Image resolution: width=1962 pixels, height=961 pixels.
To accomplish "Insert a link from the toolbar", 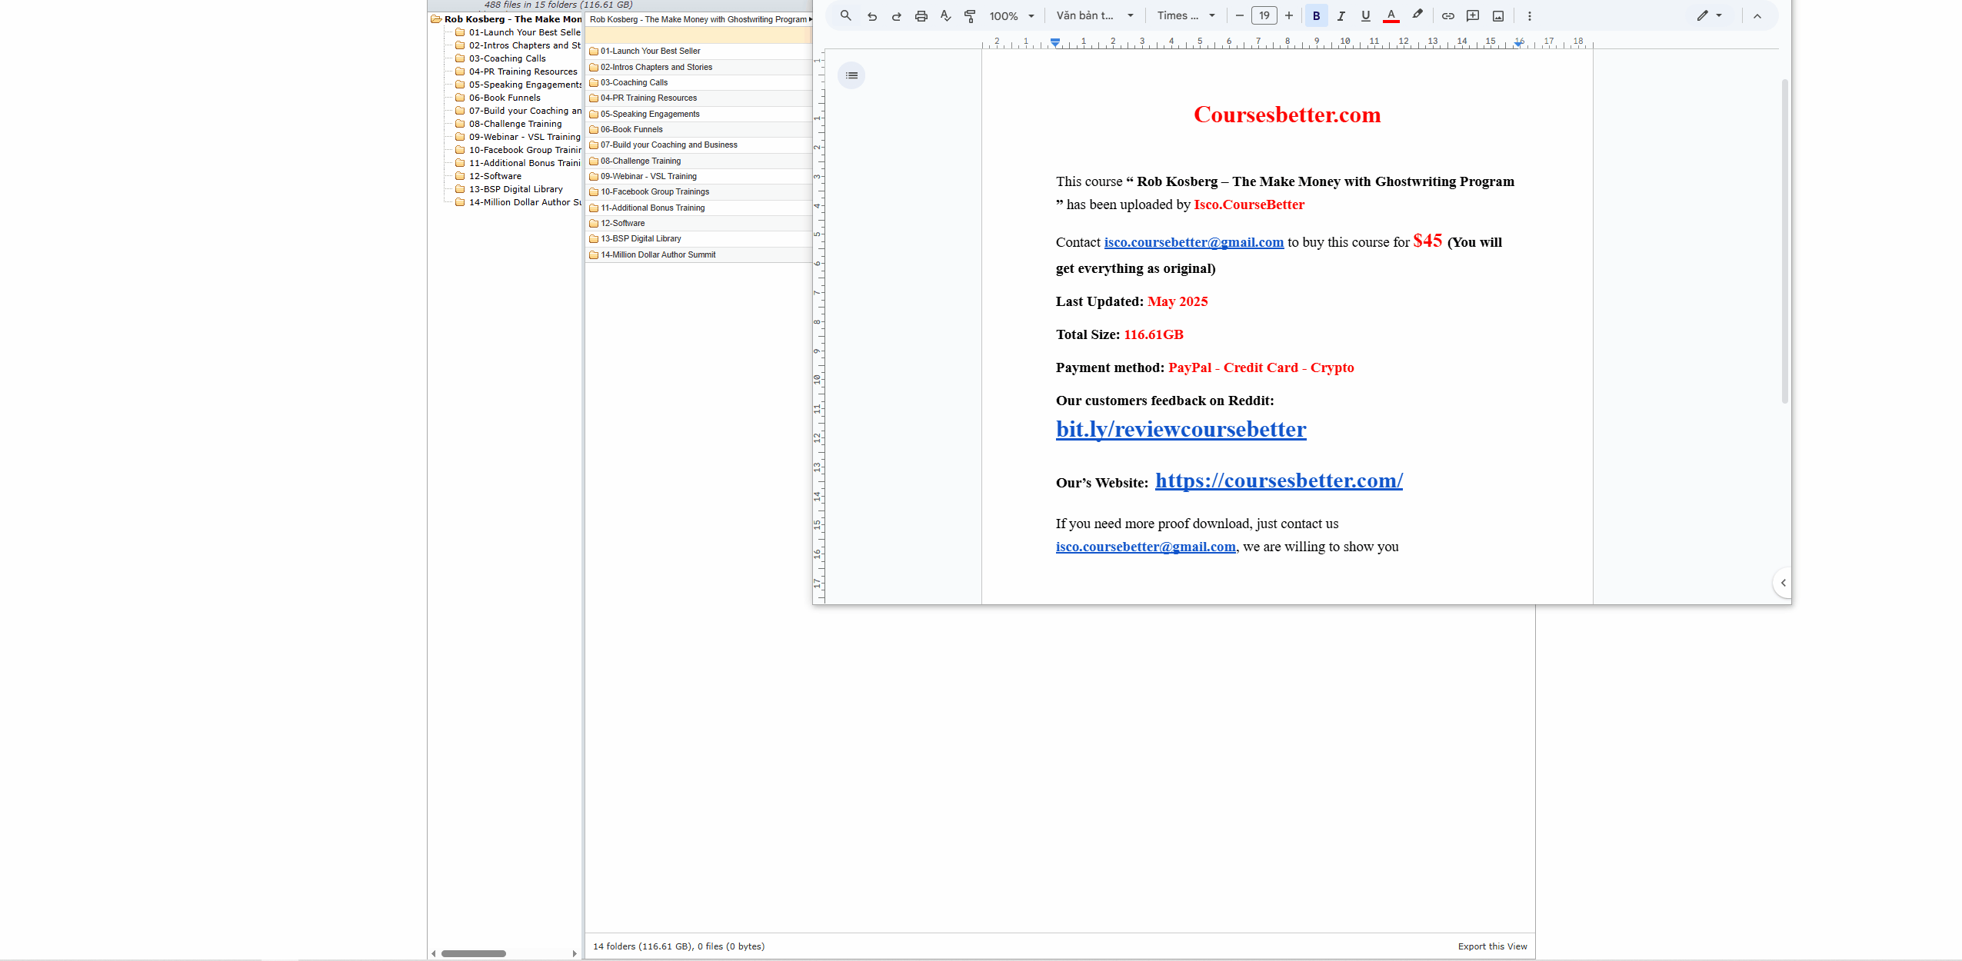I will [1448, 15].
